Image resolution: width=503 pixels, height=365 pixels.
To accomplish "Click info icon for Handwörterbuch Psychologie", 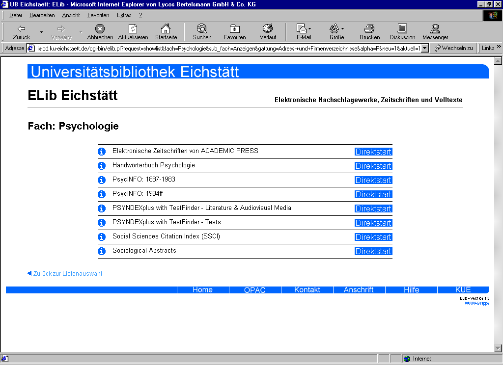I will [x=102, y=166].
